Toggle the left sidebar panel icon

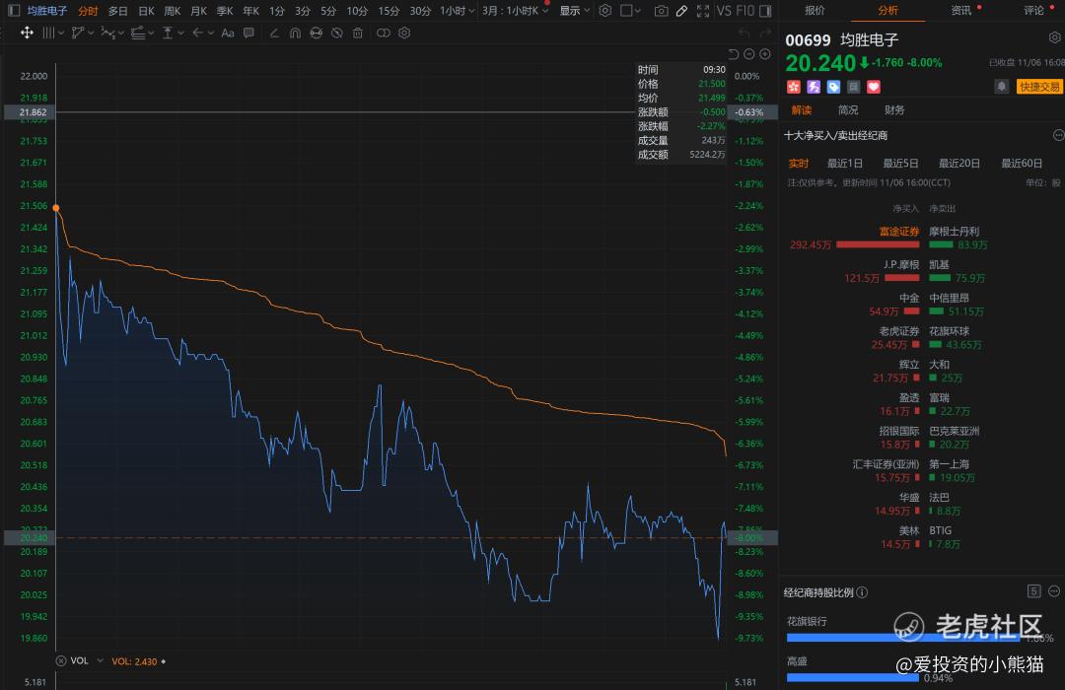coord(14,11)
